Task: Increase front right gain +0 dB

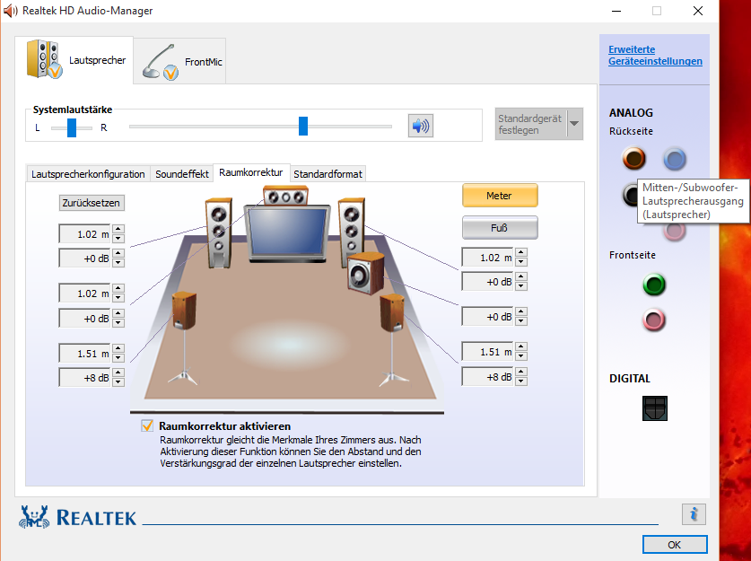Action: pos(521,276)
